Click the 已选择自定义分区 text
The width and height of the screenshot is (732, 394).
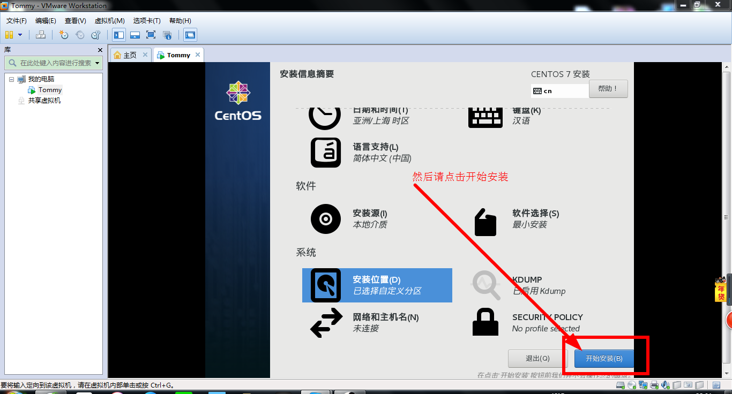(387, 291)
